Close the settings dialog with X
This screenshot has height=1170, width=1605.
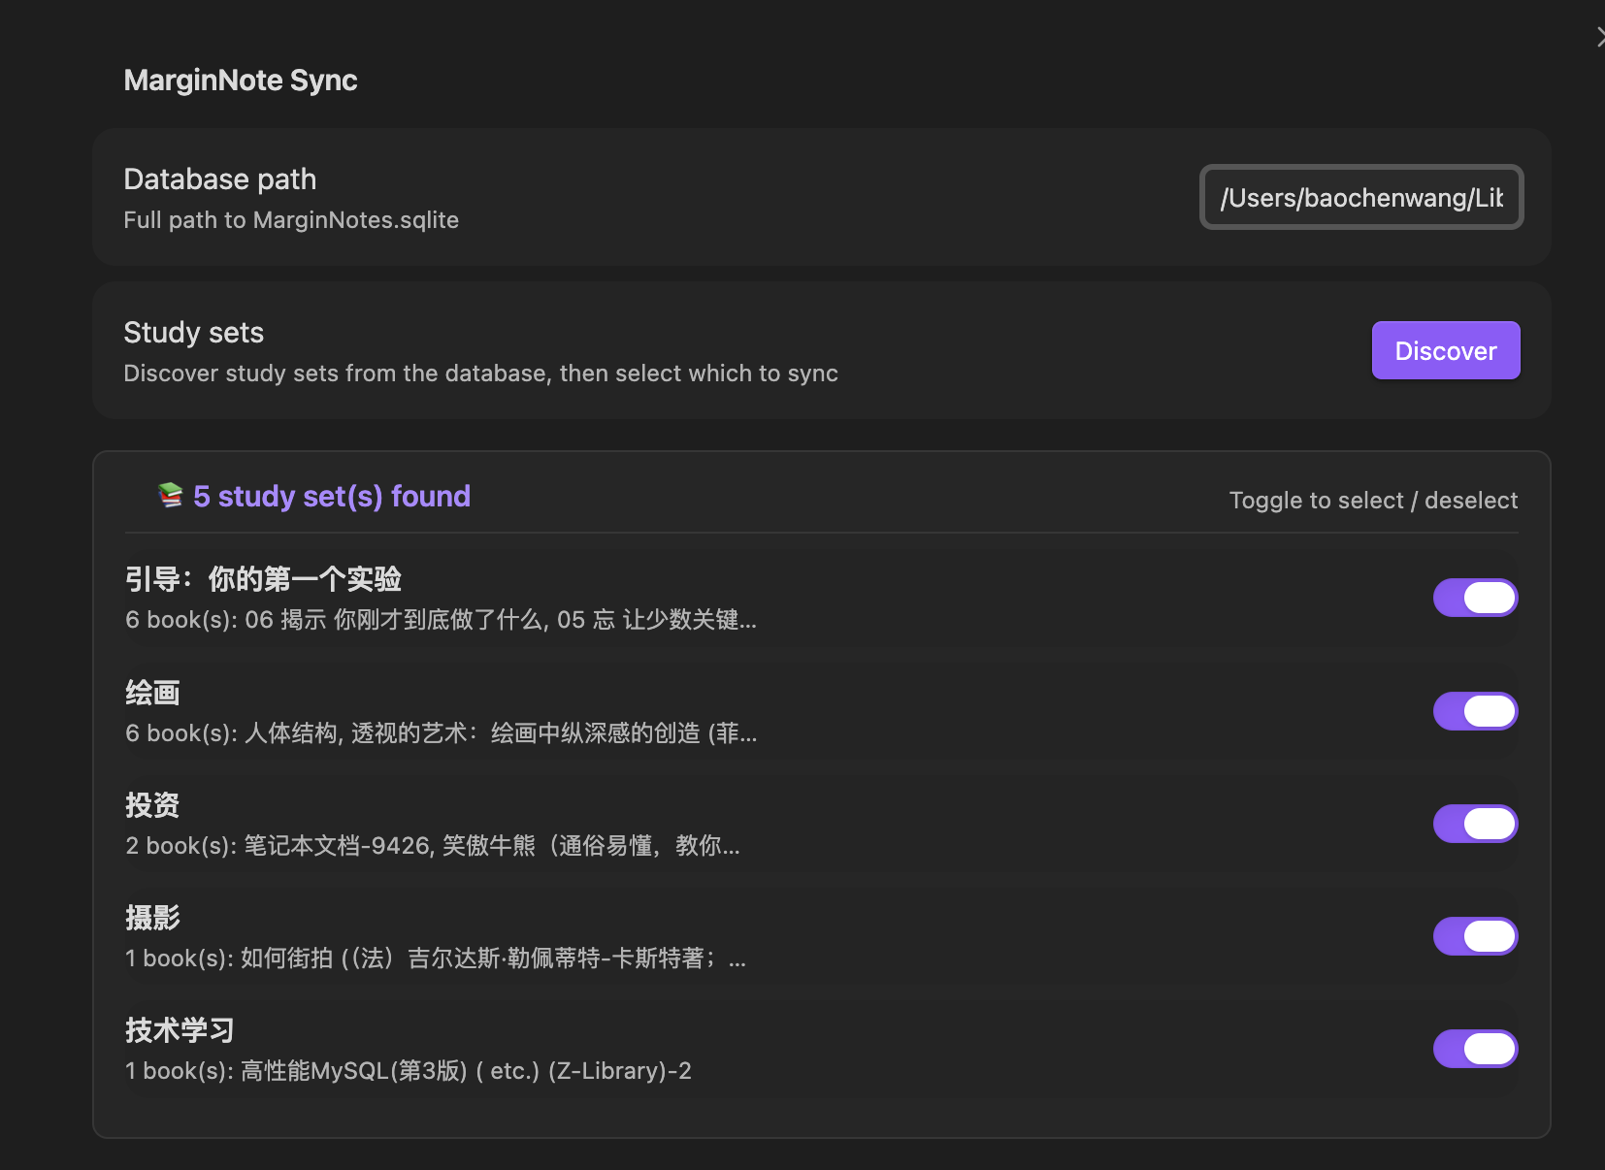[x=1599, y=37]
